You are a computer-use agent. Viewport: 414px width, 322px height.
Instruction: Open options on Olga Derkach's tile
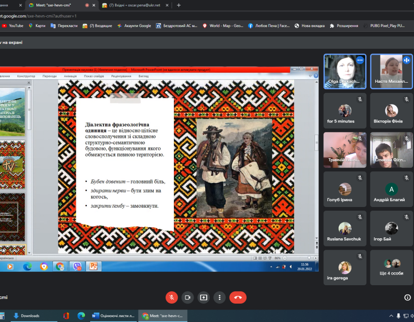[360, 60]
